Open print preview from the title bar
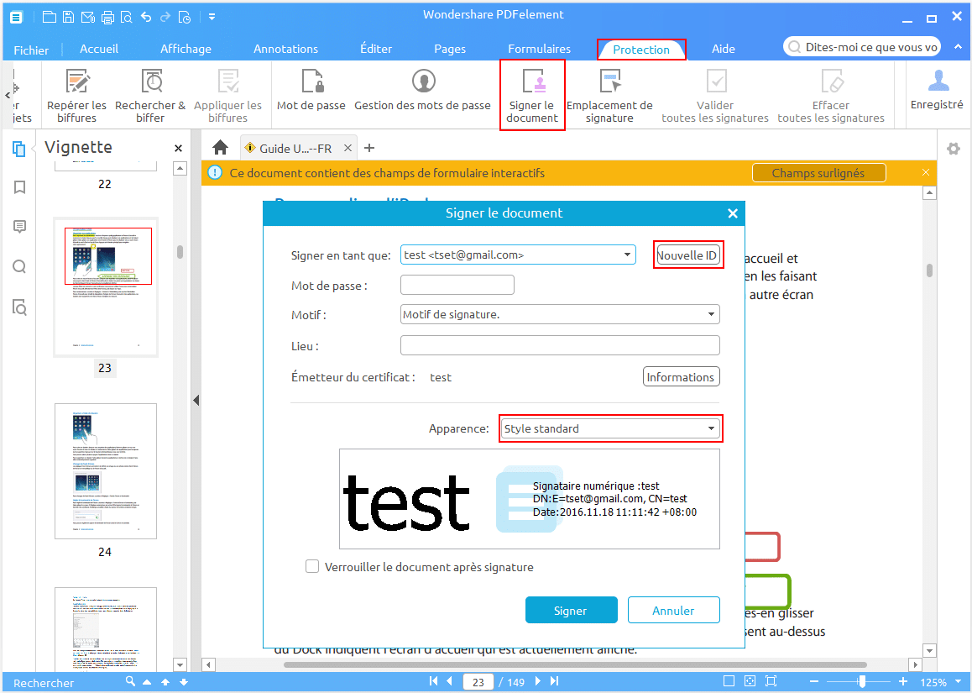The height and width of the screenshot is (693, 972). point(127,18)
